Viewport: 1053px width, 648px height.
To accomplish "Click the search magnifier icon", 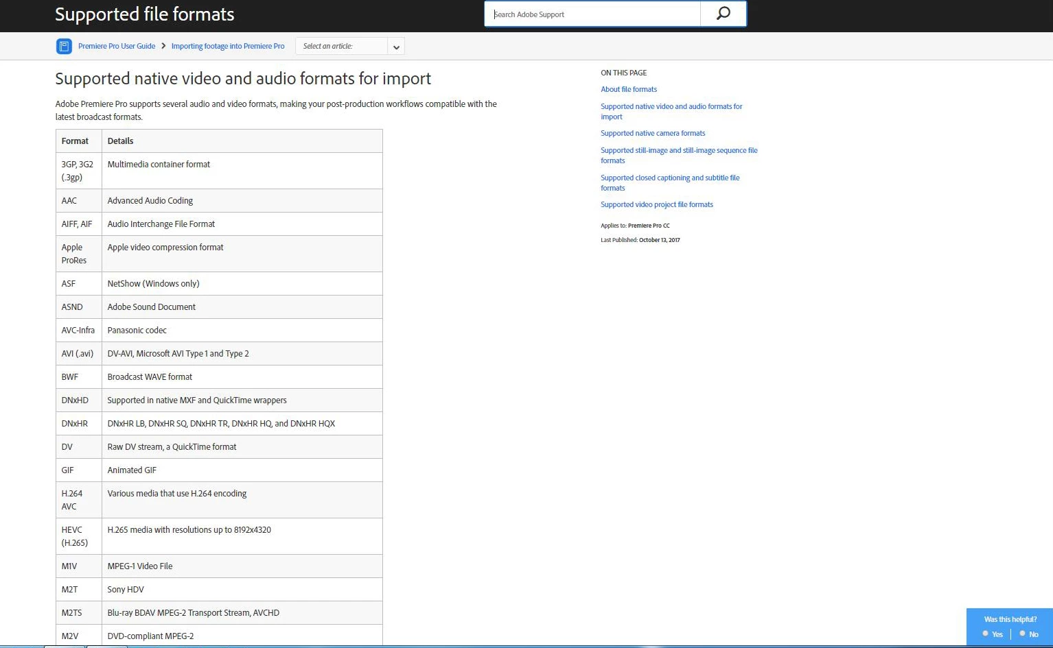I will (724, 14).
